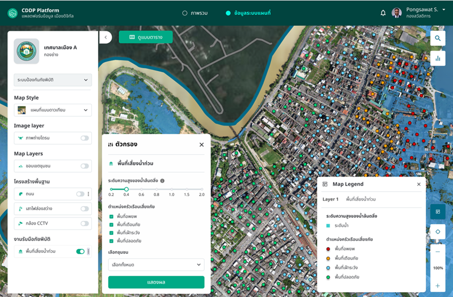Open the map search tool
453x297 pixels.
tap(438, 38)
